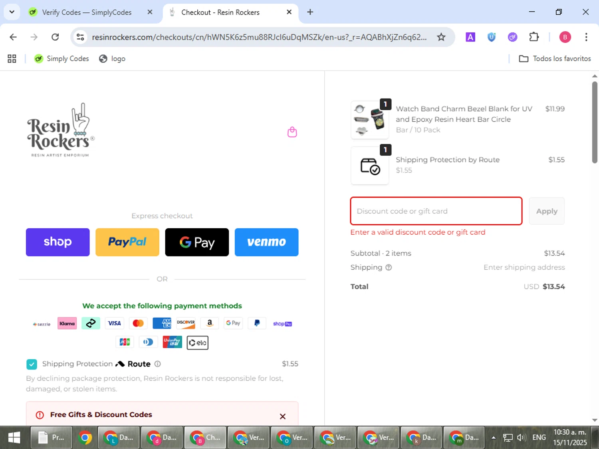Open site information icon in address bar

[x=80, y=37]
